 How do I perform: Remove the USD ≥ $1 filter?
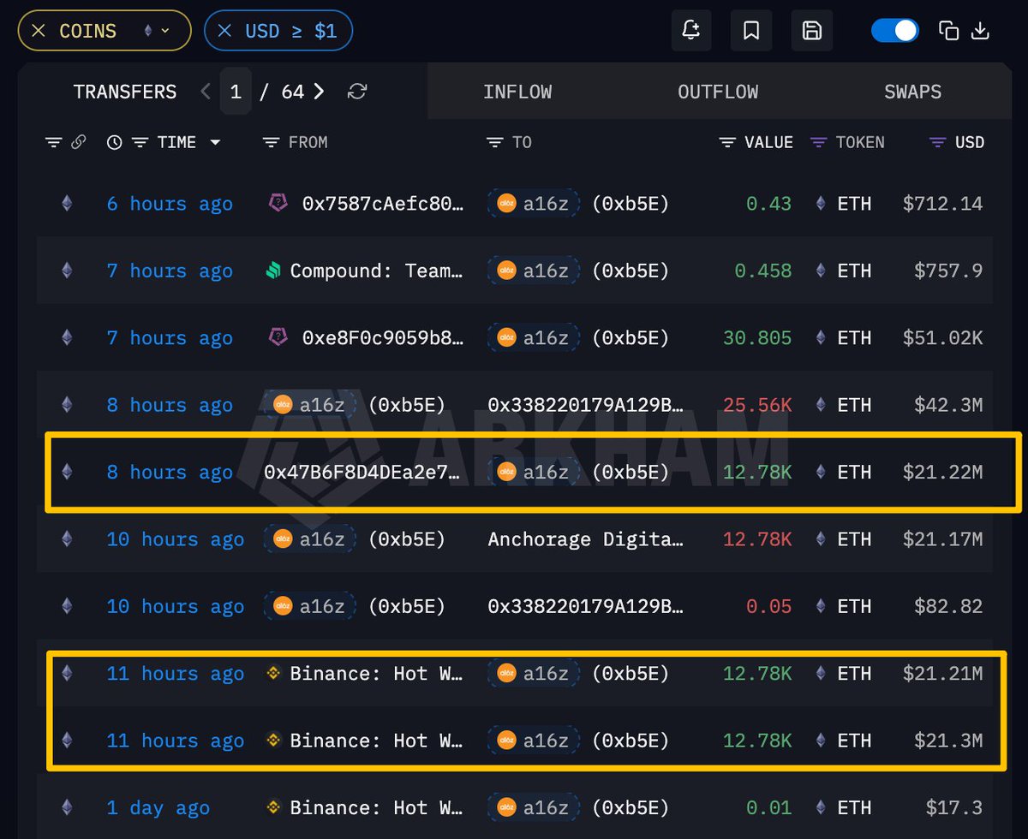(x=224, y=31)
